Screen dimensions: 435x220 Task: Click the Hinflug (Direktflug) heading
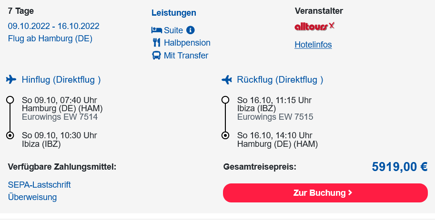(x=61, y=80)
